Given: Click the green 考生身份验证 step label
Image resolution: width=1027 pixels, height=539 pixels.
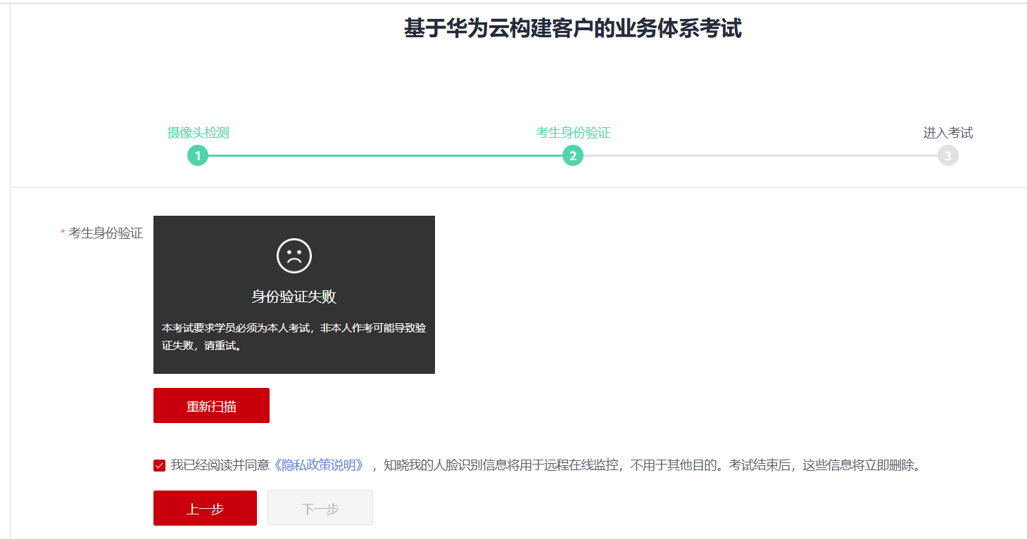Looking at the screenshot, I should (573, 133).
